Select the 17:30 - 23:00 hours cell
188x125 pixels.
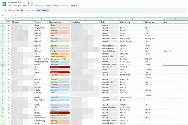[132, 62]
